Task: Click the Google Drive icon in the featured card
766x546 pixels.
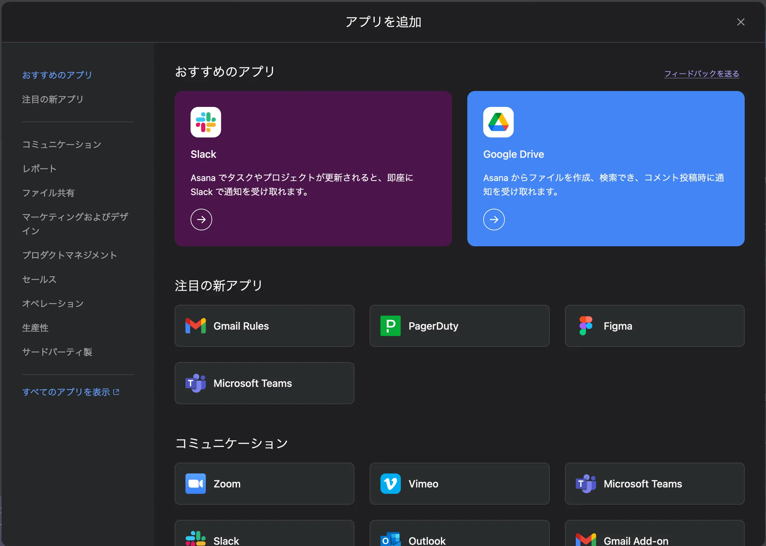Action: click(x=498, y=122)
